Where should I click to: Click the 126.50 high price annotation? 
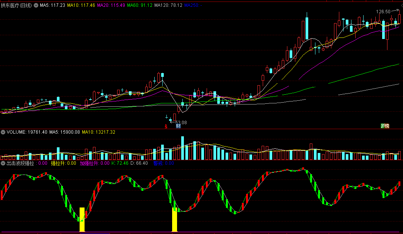[x=383, y=11]
